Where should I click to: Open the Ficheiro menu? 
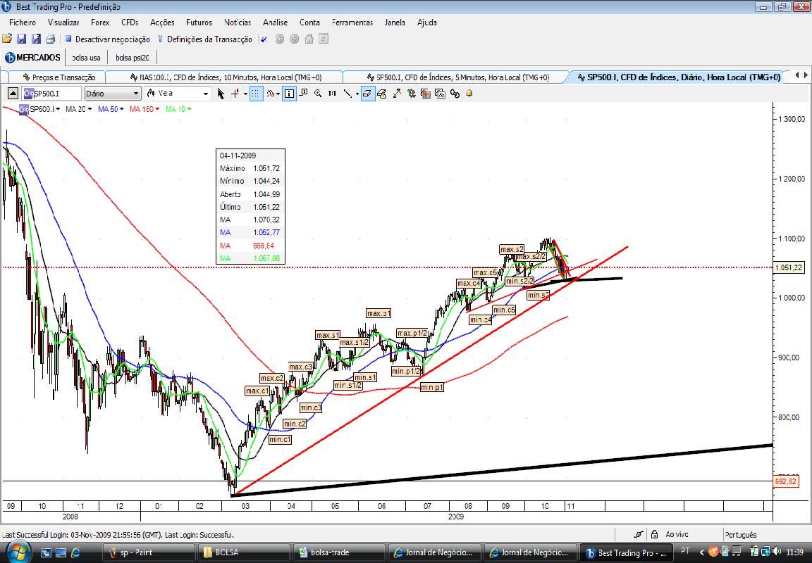[x=23, y=23]
